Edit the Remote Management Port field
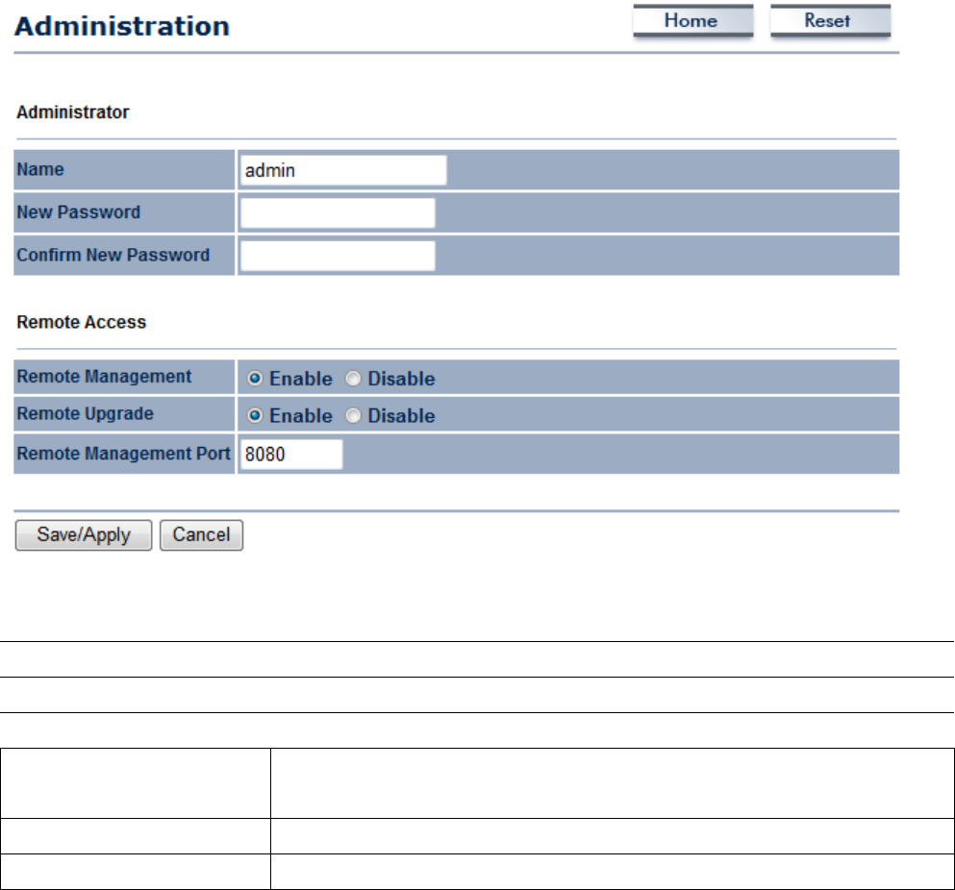The width and height of the screenshot is (955, 890). coord(291,455)
